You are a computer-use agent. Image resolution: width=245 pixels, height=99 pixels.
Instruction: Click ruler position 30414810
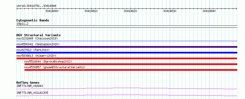[x=91, y=11]
